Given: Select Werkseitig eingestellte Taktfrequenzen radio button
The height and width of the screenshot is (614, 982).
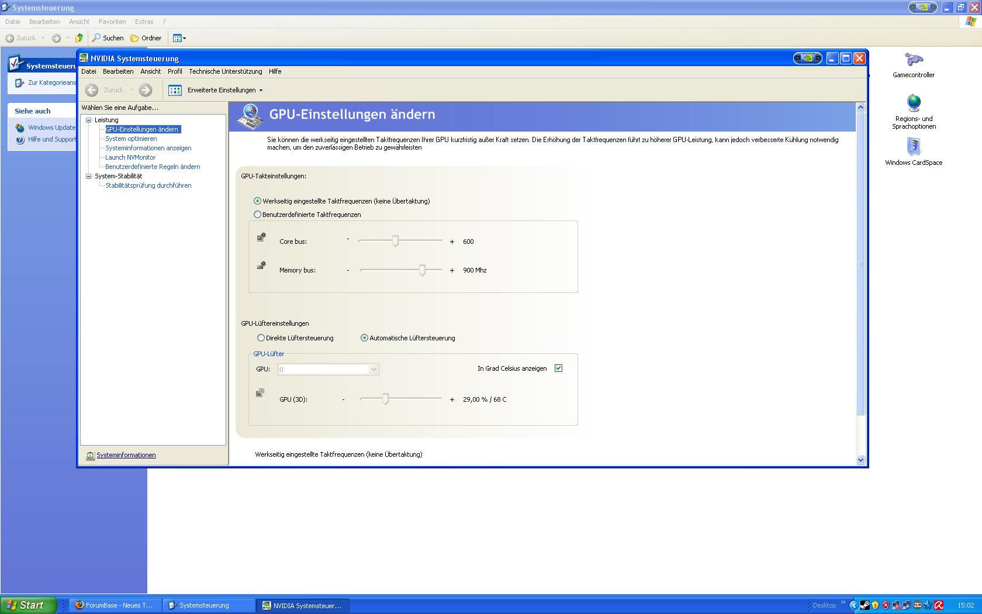Looking at the screenshot, I should [257, 201].
